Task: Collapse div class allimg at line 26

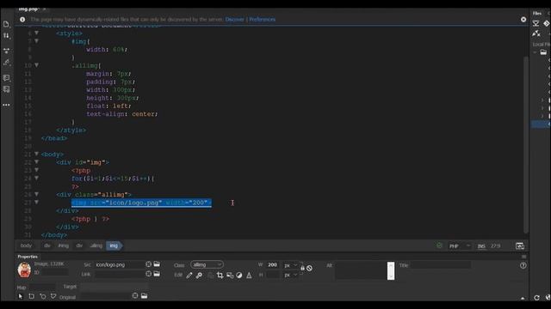Action: [x=36, y=194]
